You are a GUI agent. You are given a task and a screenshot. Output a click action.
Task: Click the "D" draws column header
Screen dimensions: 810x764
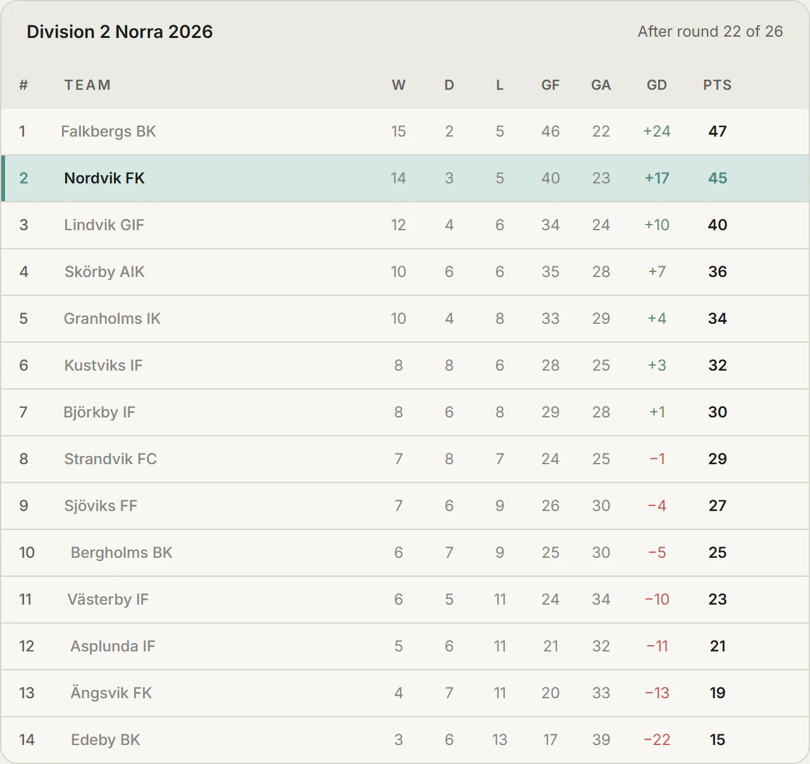pyautogui.click(x=449, y=85)
